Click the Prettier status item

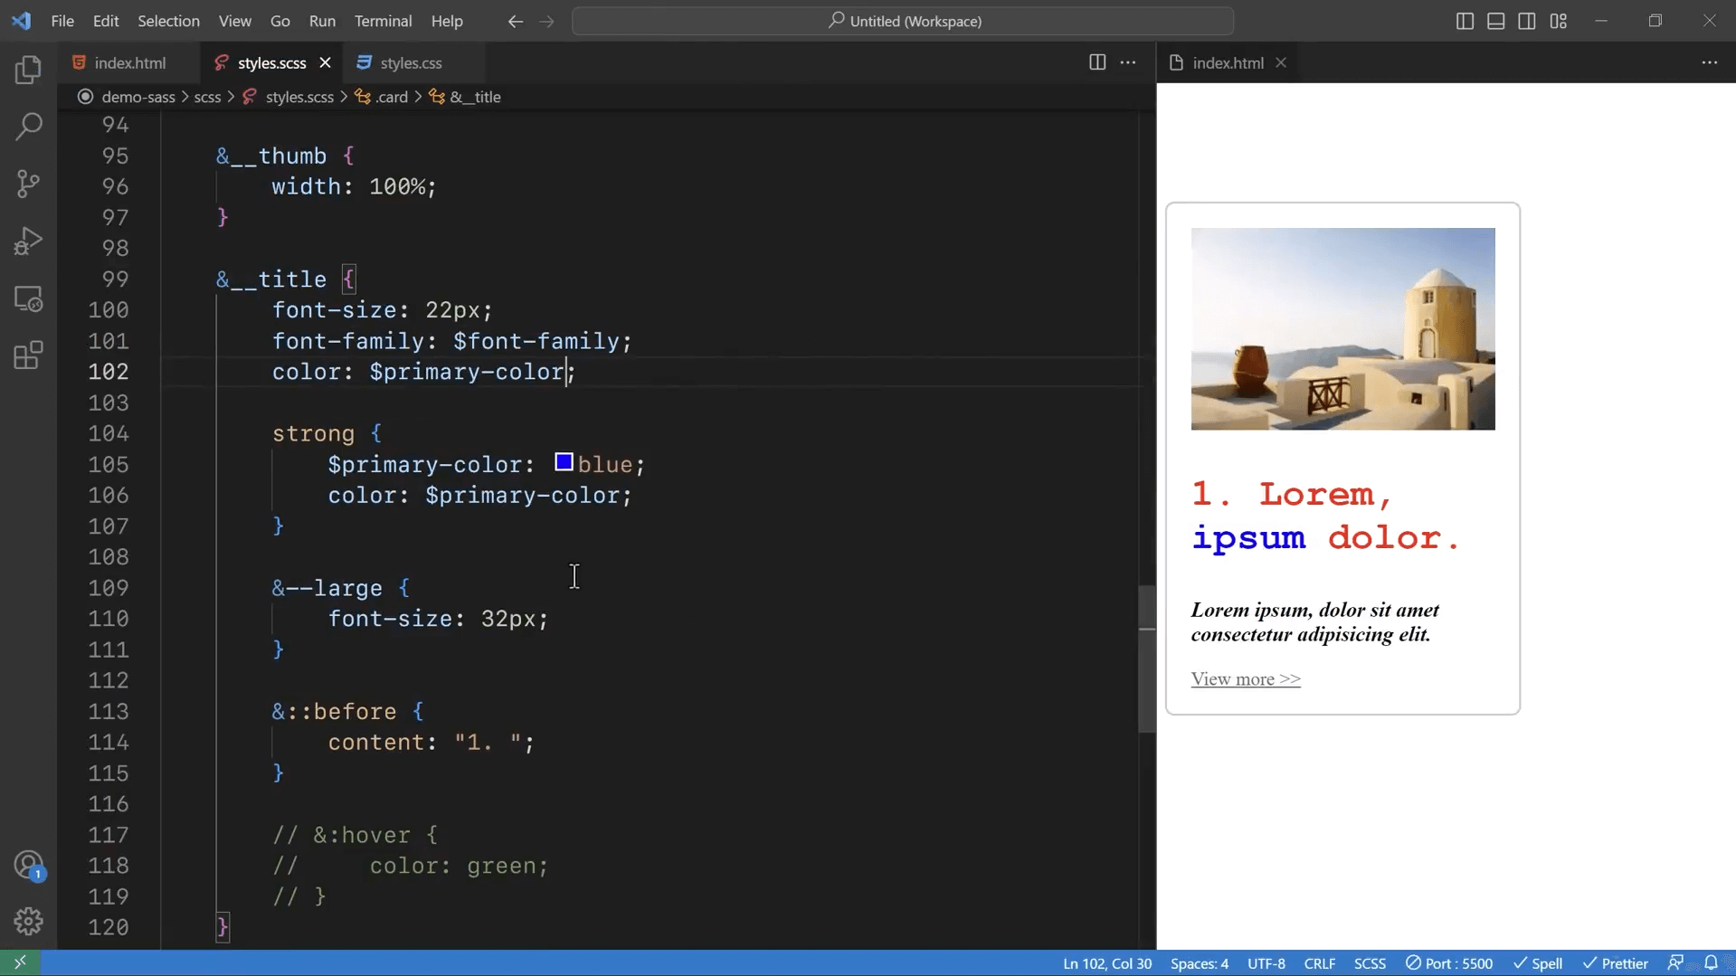(1616, 963)
